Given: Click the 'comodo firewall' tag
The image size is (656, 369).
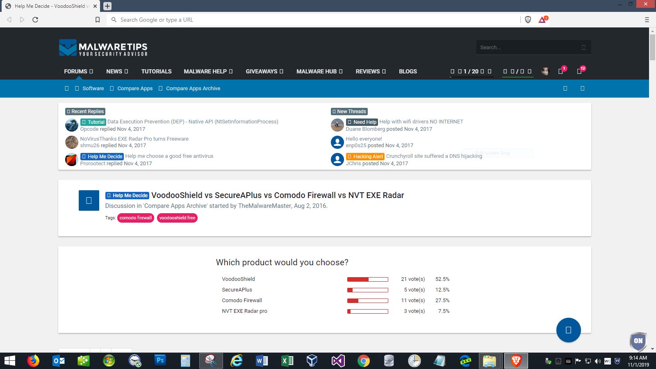Looking at the screenshot, I should pyautogui.click(x=136, y=218).
